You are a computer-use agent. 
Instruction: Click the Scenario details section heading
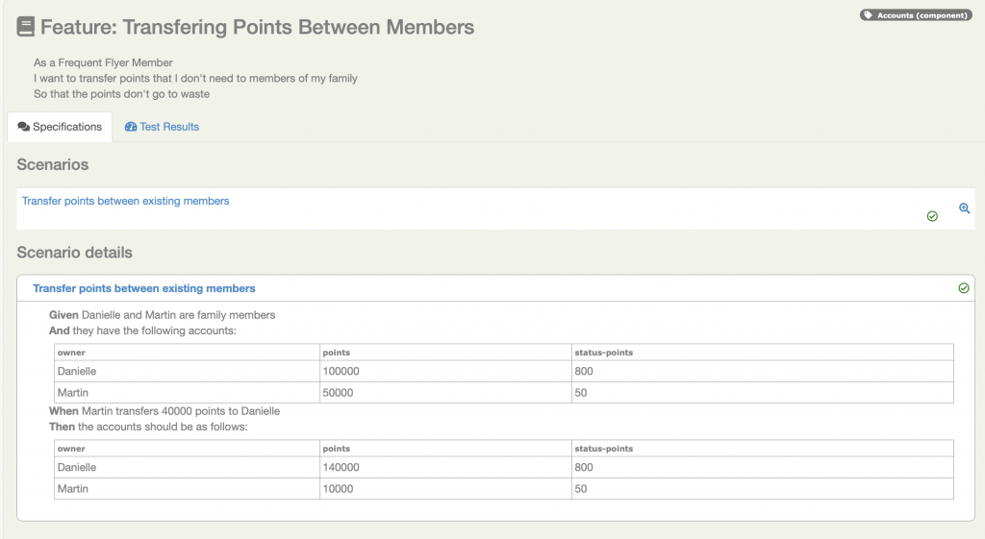[75, 253]
